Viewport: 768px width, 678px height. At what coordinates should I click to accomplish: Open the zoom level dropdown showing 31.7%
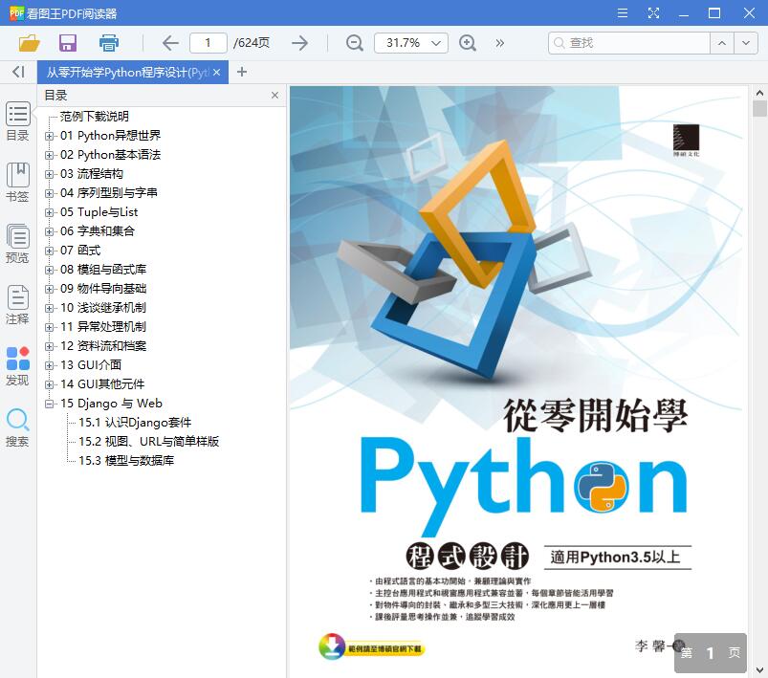[x=410, y=43]
